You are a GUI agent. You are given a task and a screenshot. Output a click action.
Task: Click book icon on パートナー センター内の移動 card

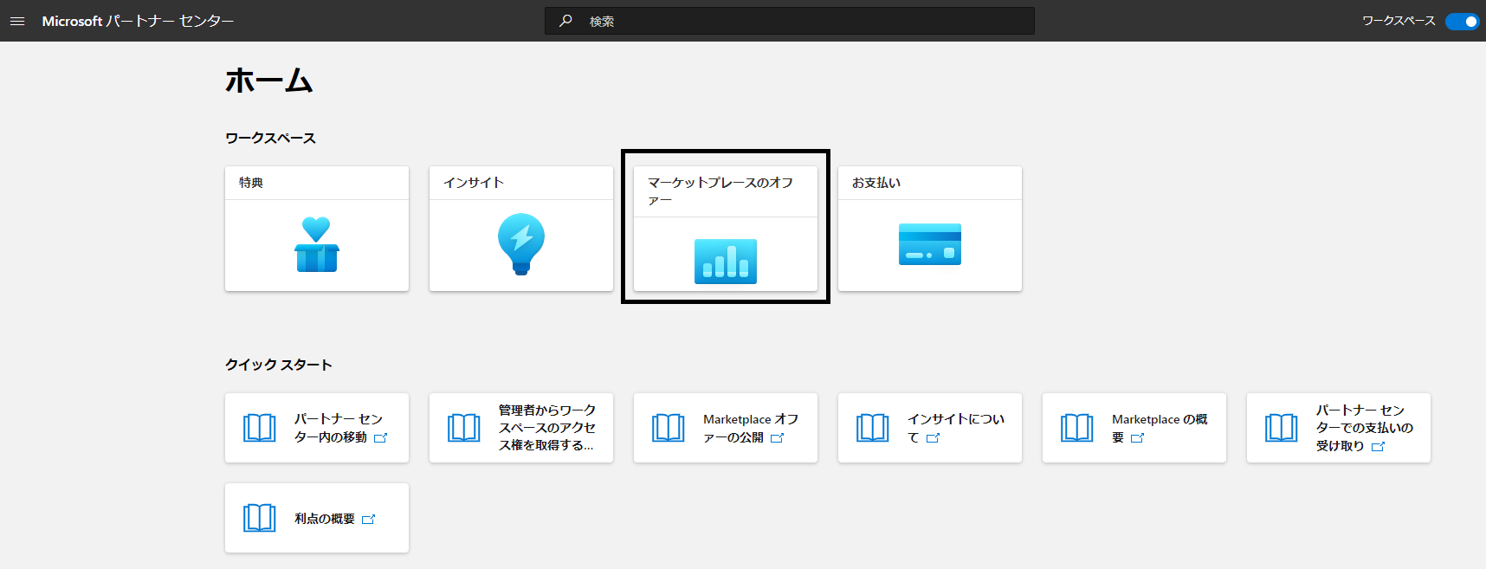(x=260, y=428)
